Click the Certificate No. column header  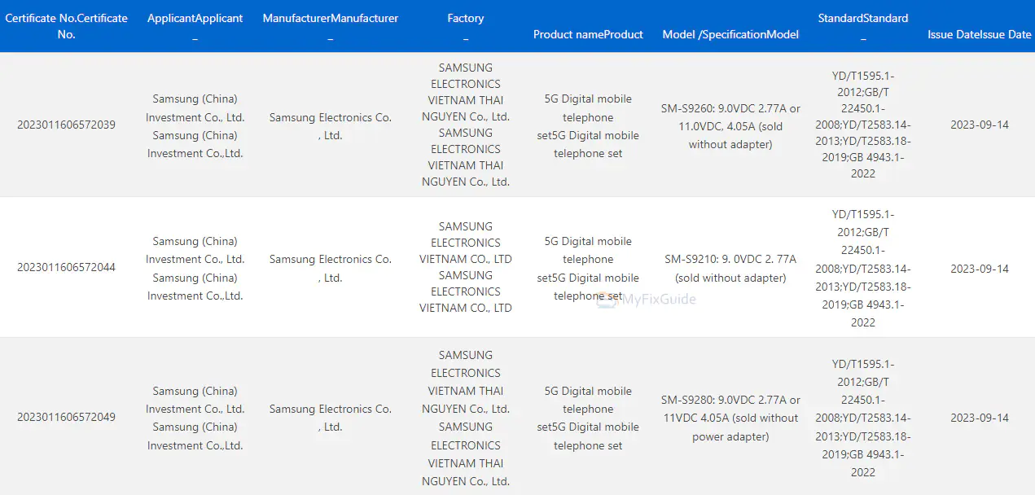coord(66,26)
